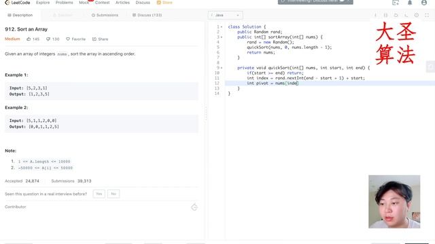
Task: Click the Medium difficulty label
Action: (12, 39)
